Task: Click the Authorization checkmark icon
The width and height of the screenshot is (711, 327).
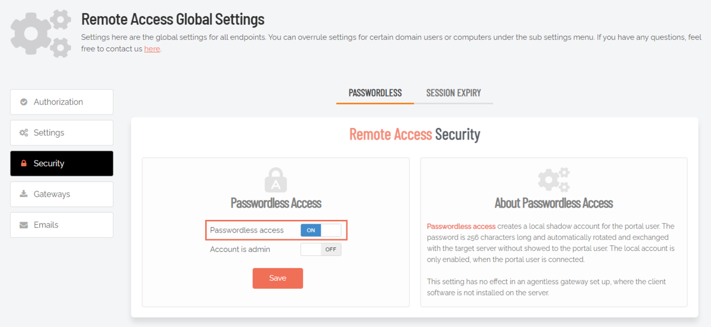Action: coord(24,102)
